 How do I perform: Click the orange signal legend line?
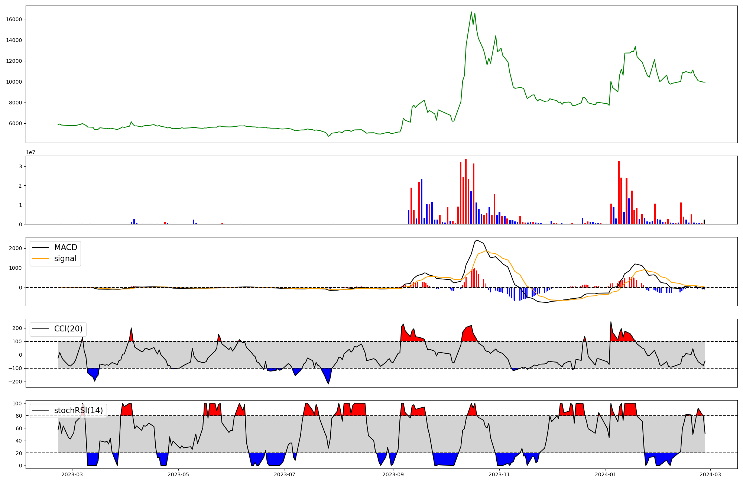point(40,259)
